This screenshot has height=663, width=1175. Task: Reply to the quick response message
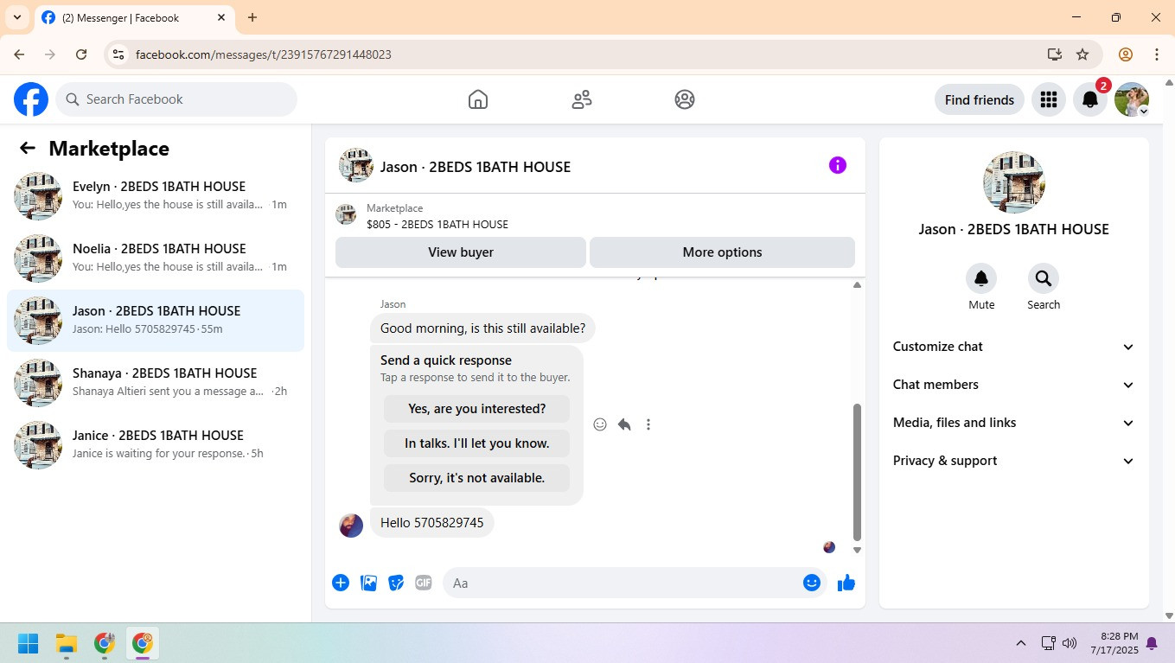tap(624, 424)
